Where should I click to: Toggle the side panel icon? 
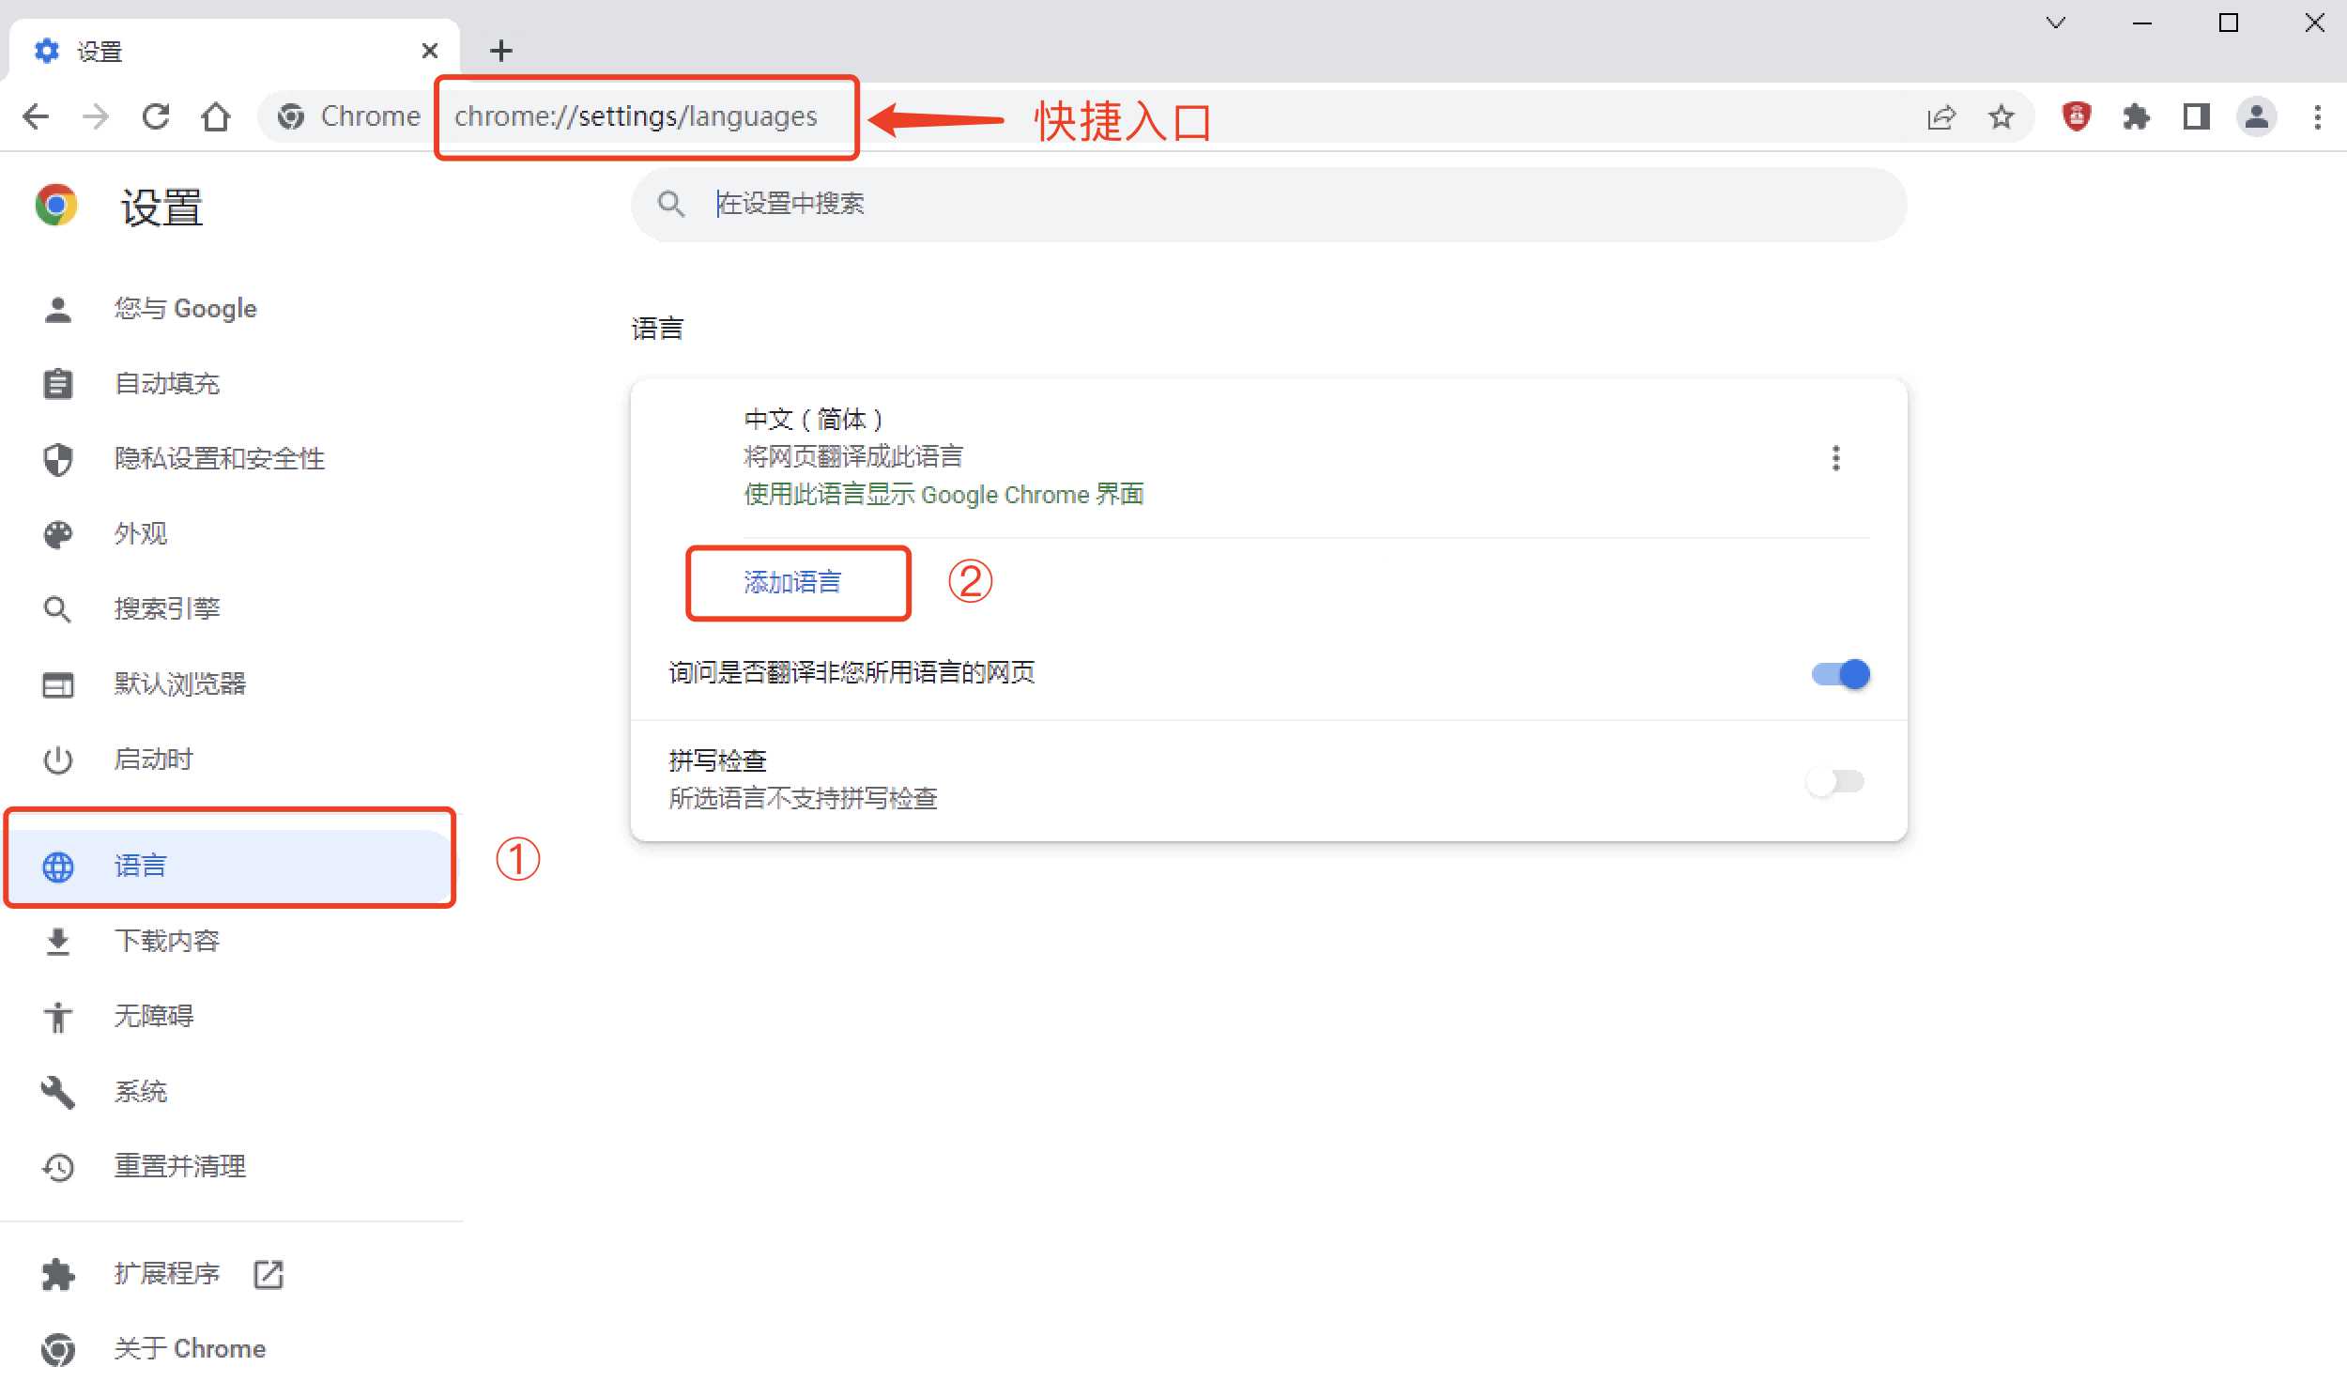(2196, 115)
